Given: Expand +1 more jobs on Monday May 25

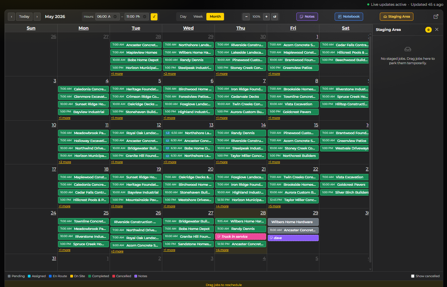Looking at the screenshot, I should pos(64,250).
